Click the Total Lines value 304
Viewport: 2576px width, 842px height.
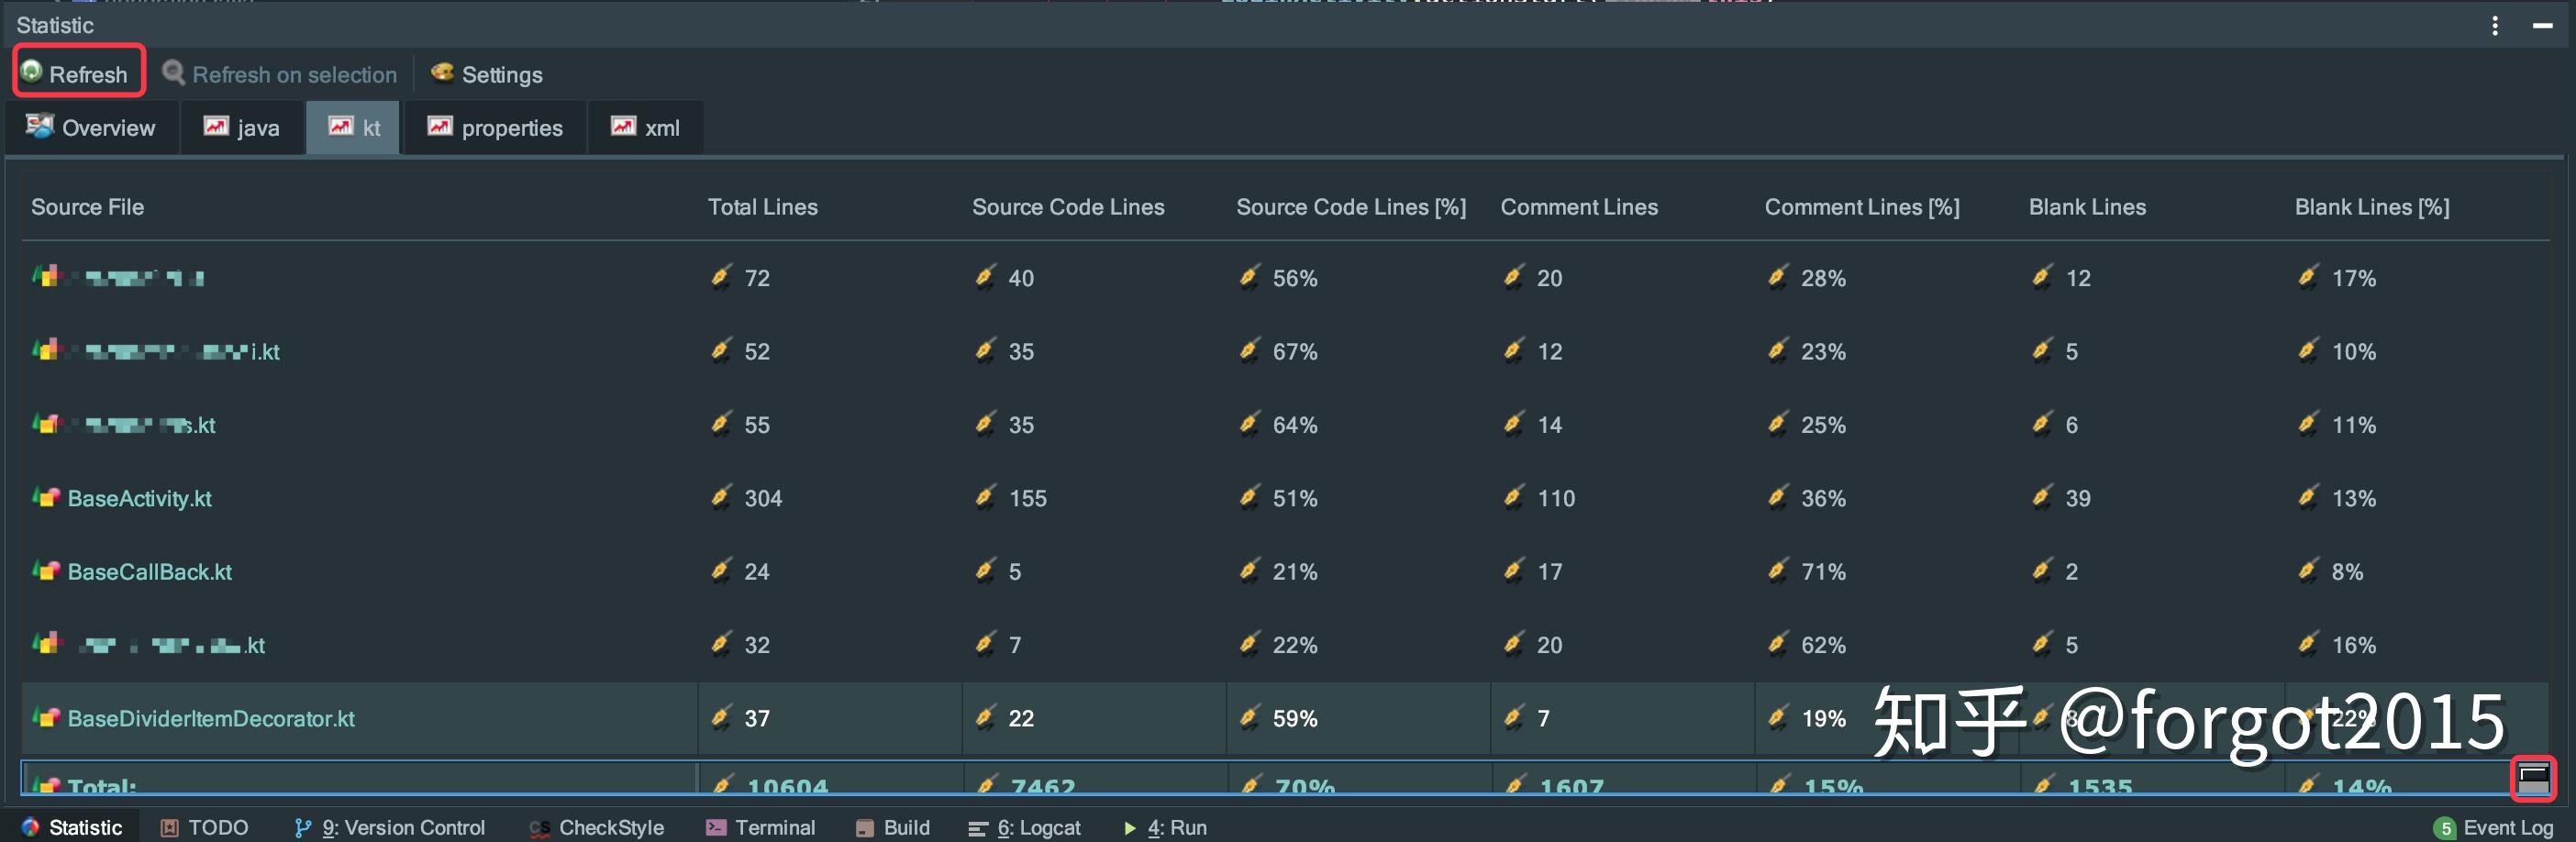point(763,498)
